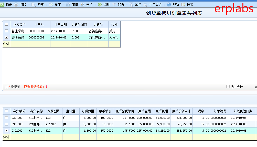Click the 筛选 funnel filter icon
This screenshot has width=257, height=147.
click(114, 5)
